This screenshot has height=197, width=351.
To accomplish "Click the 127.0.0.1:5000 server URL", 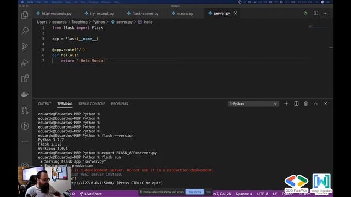I will tap(92, 183).
